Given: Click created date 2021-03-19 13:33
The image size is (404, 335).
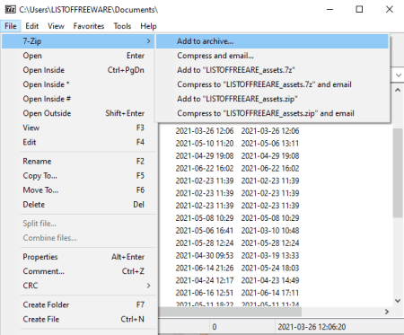Looking at the screenshot, I should pos(270,255).
